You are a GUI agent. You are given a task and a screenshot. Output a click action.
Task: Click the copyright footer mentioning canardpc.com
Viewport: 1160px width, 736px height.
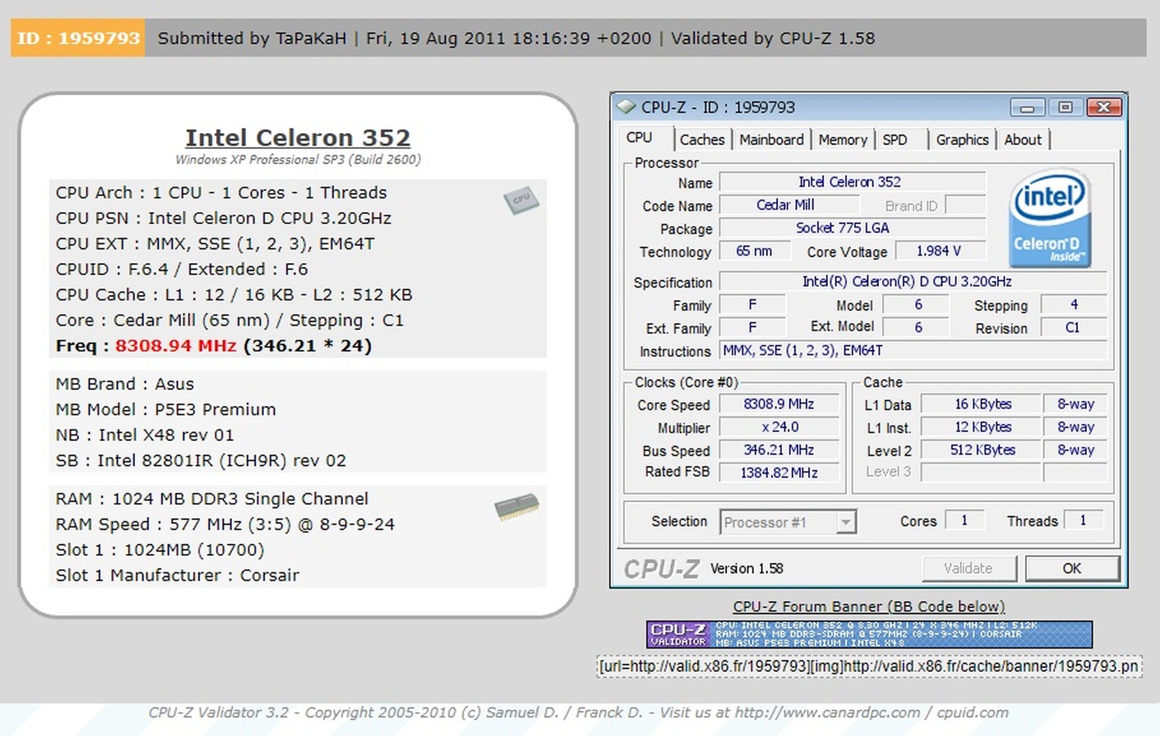(578, 713)
